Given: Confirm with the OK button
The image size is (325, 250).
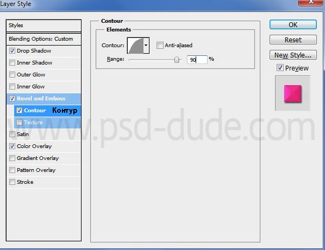Looking at the screenshot, I should click(293, 25).
